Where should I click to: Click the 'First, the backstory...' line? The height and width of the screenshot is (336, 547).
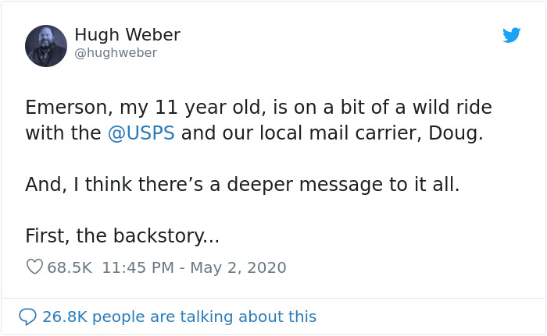coord(123,235)
